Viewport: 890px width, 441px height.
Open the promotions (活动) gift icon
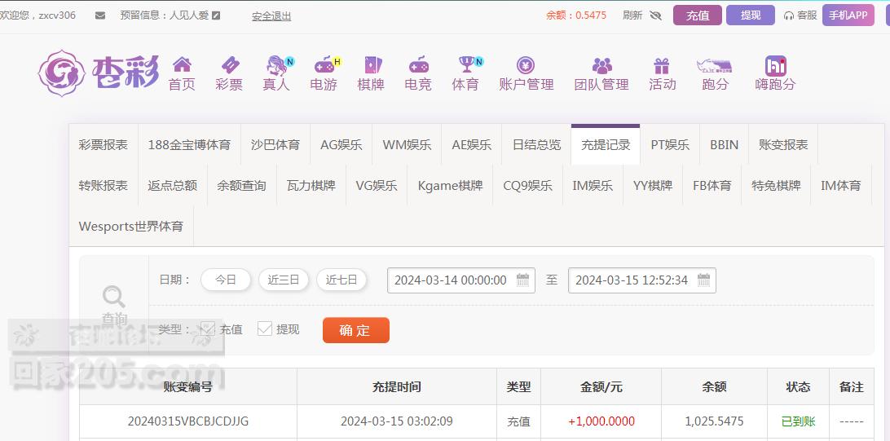pyautogui.click(x=661, y=65)
